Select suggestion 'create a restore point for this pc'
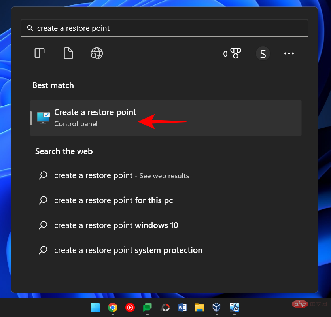The image size is (331, 317). click(113, 200)
